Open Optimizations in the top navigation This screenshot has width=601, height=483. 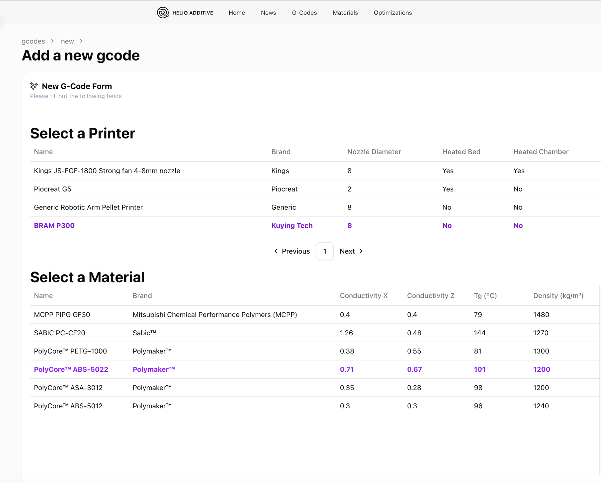point(392,13)
